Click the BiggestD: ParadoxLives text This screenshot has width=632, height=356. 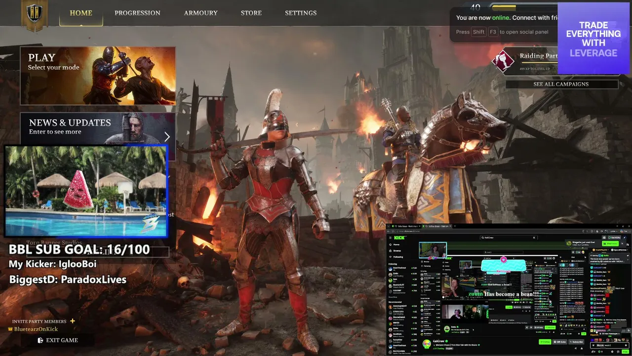point(68,280)
